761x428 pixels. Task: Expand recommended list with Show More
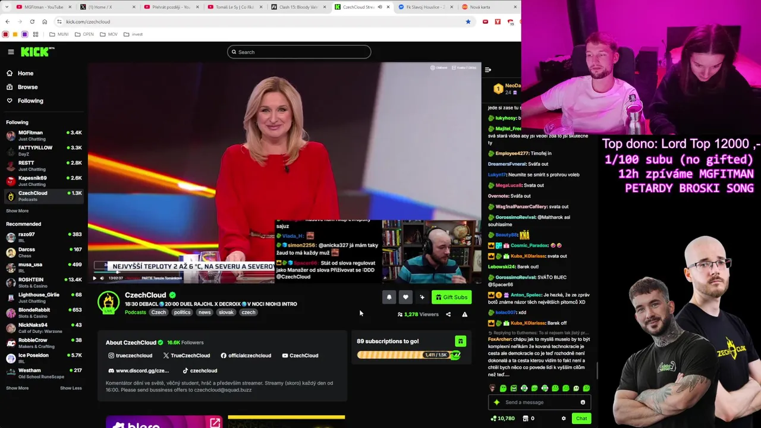coord(17,388)
